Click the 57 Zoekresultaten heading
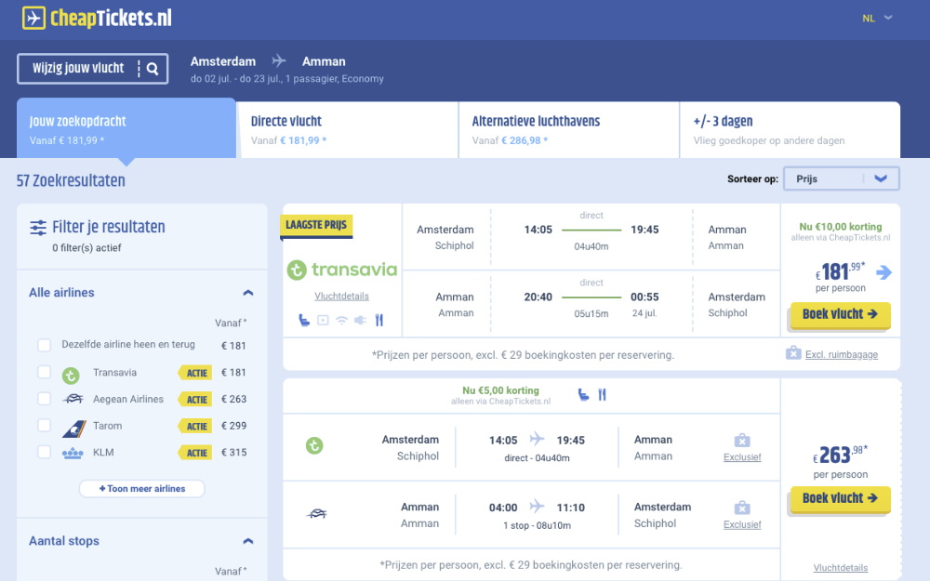 [71, 181]
